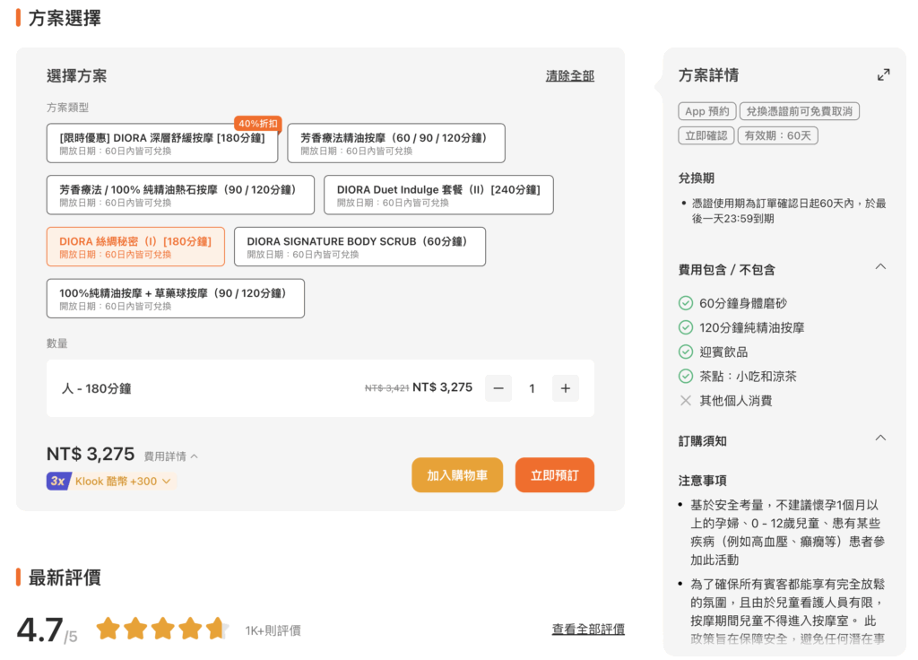Screen dimensions: 918x660
Task: Open 查看全部評價 link
Action: [x=588, y=629]
